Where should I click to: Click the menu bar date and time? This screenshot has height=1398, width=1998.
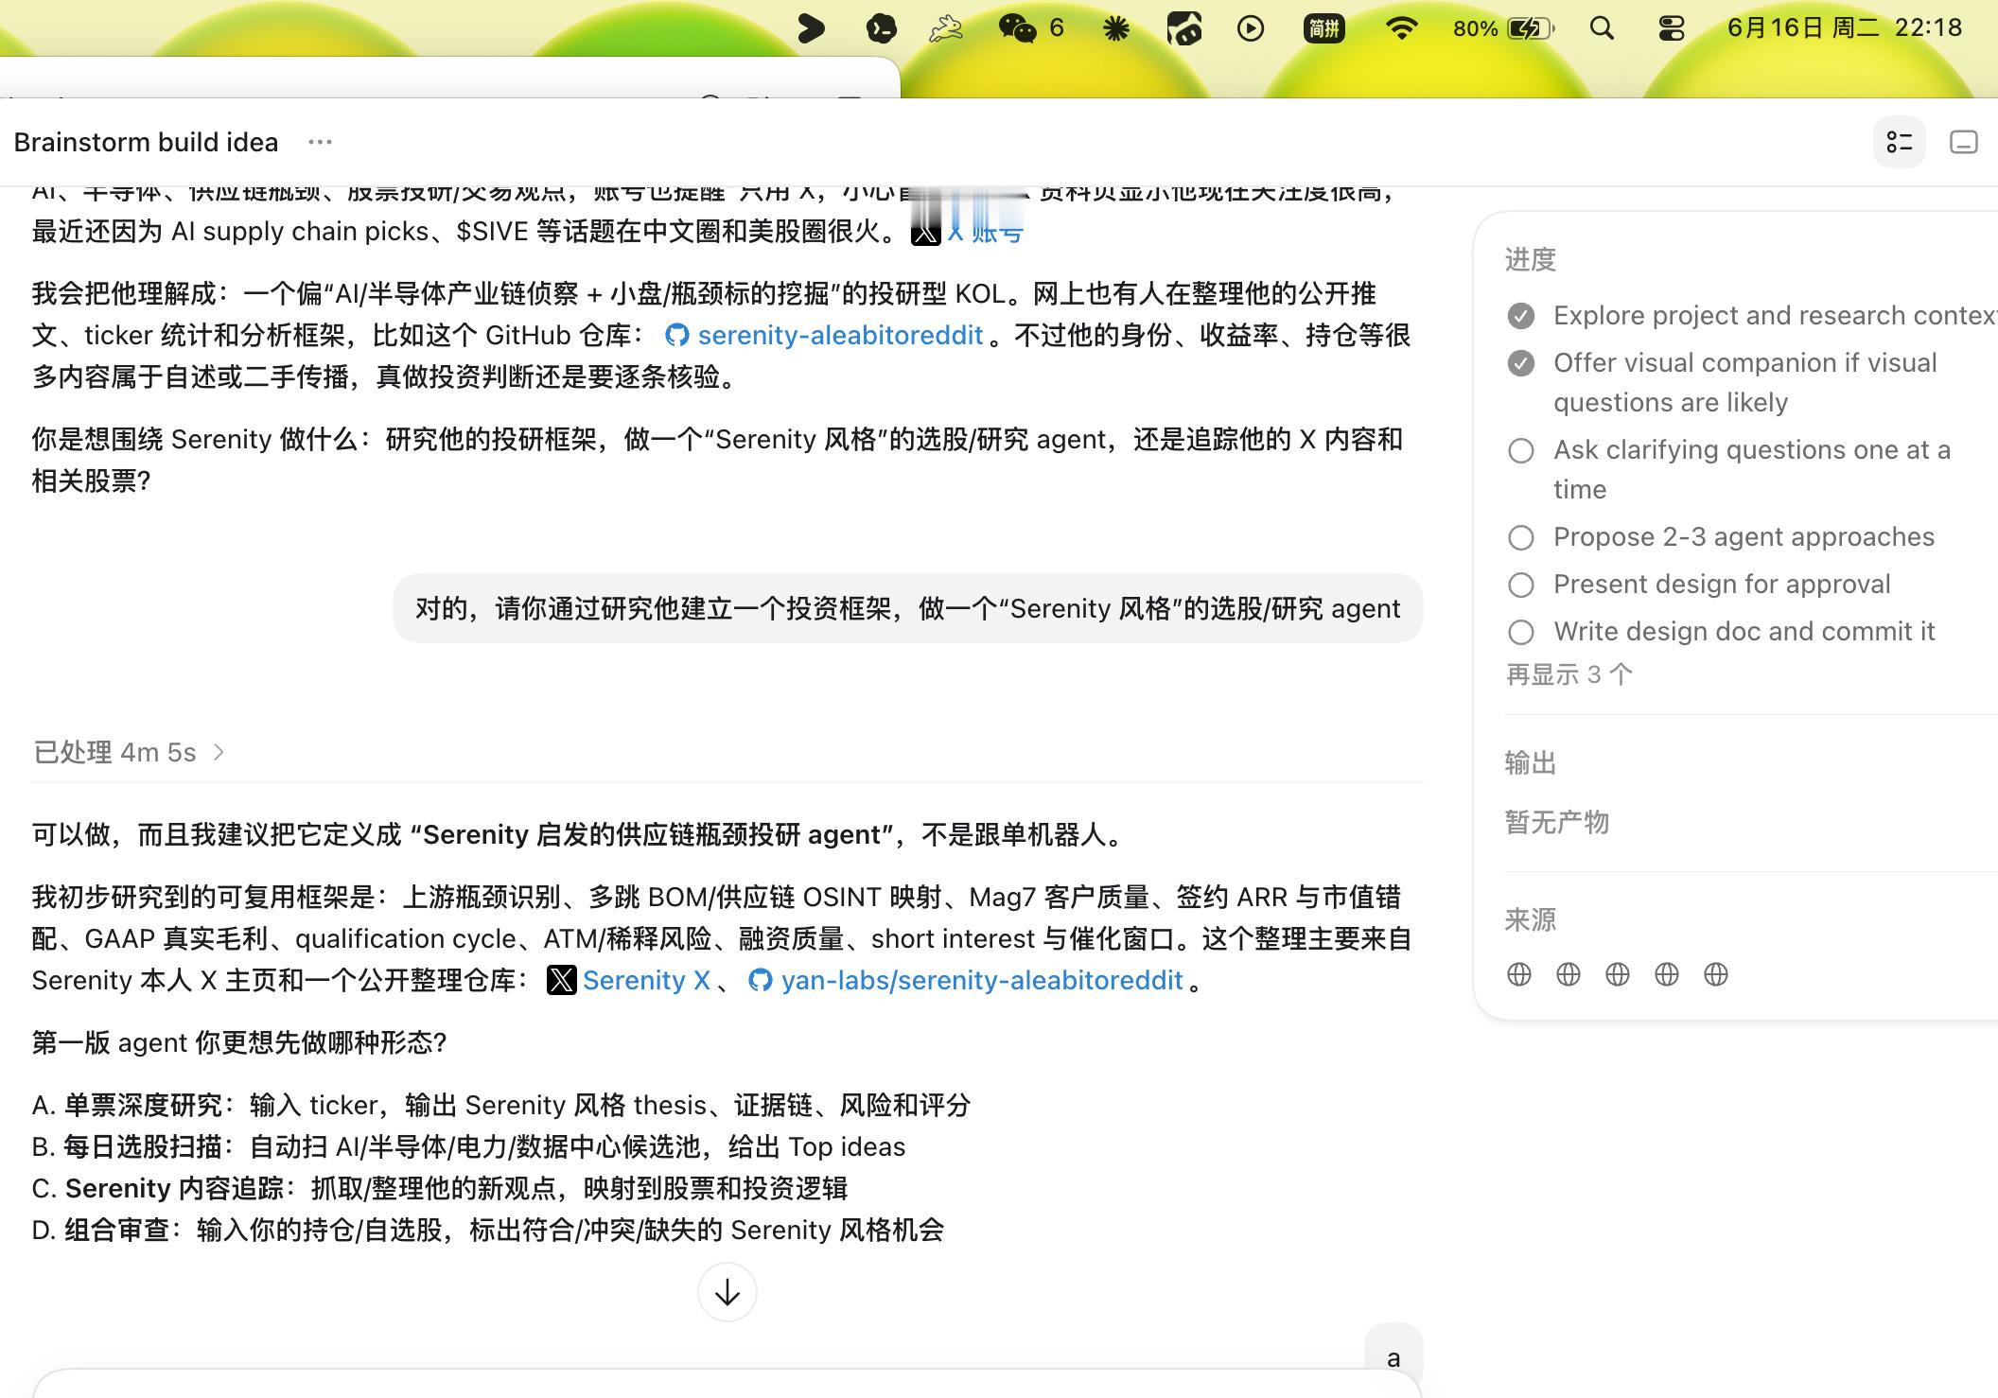(1845, 27)
